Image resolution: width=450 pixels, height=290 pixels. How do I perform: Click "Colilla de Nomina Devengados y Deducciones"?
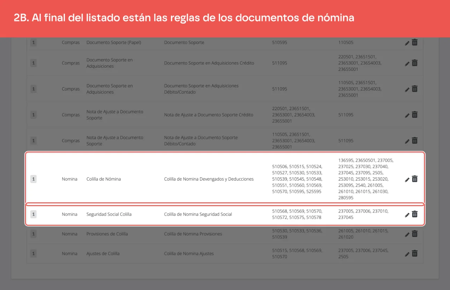209,179
